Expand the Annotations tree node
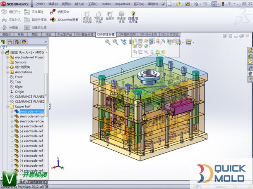The image size is (253, 189). tap(7, 72)
